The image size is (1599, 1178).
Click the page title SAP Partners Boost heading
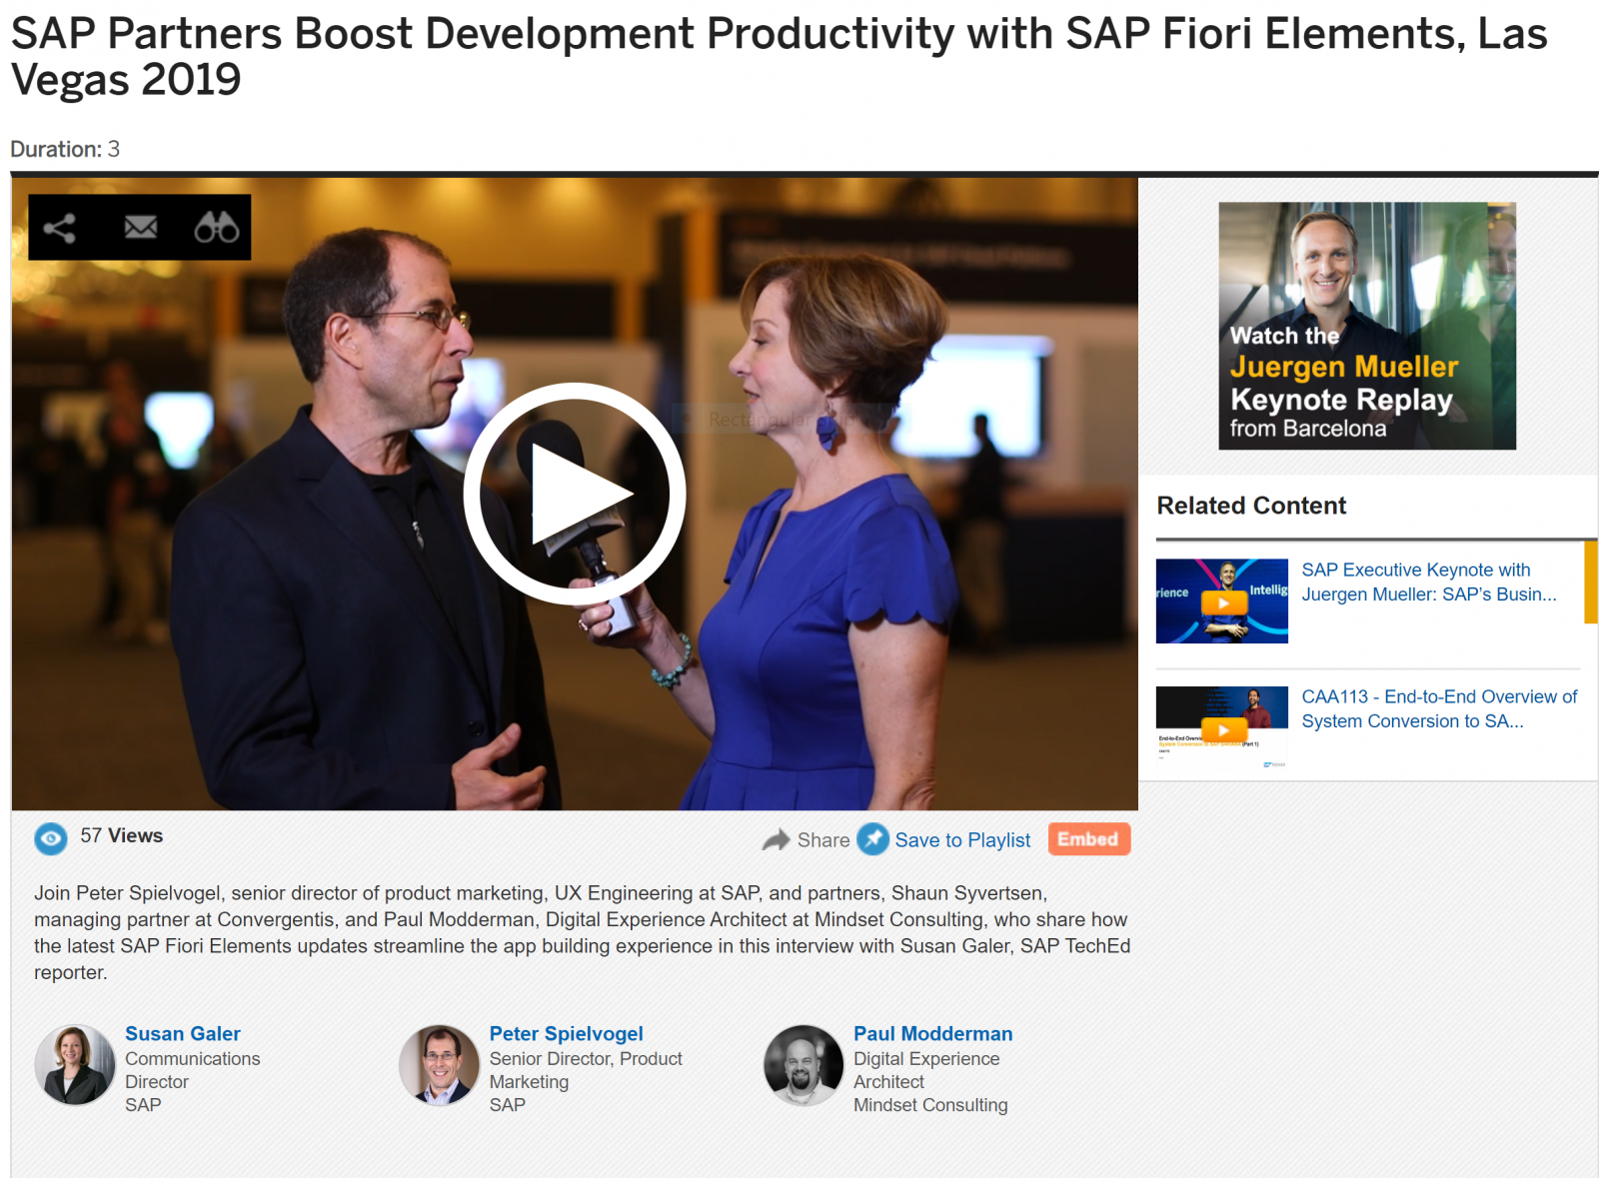pos(779,56)
